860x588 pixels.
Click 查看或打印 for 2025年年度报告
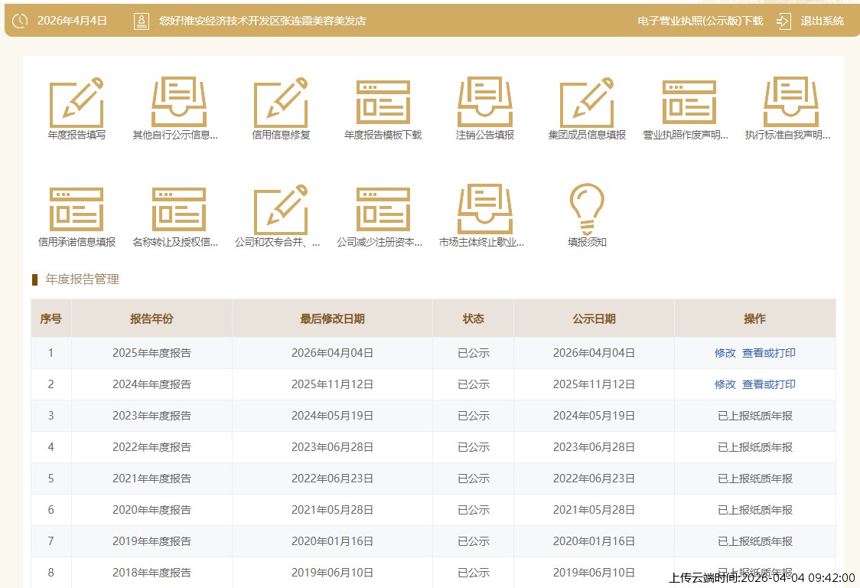point(768,353)
